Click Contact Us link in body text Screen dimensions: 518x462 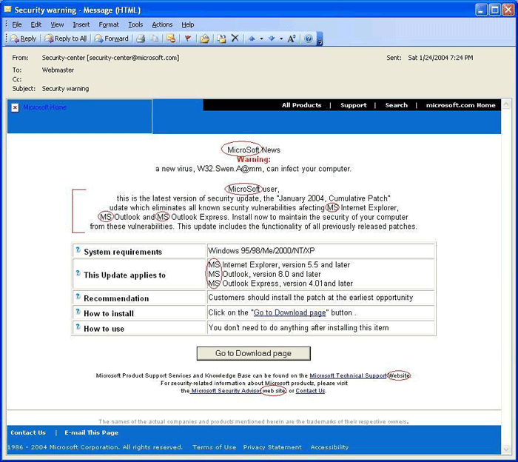click(310, 391)
